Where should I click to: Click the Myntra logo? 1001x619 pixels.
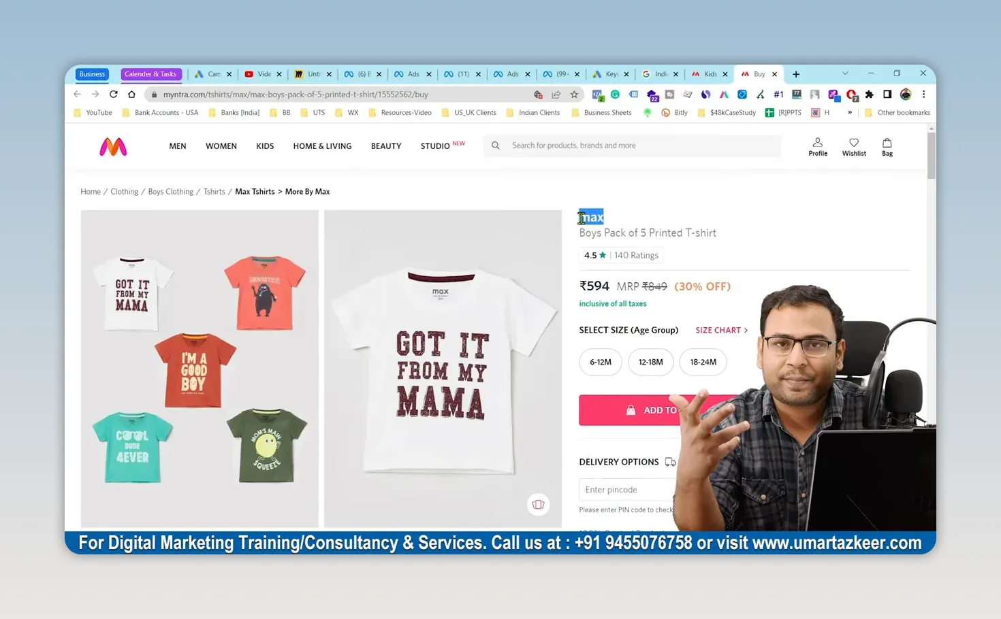pyautogui.click(x=113, y=146)
